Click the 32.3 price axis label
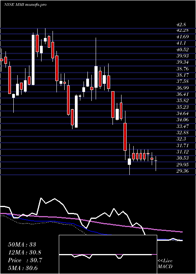This screenshot has height=274, width=196. [x=181, y=139]
